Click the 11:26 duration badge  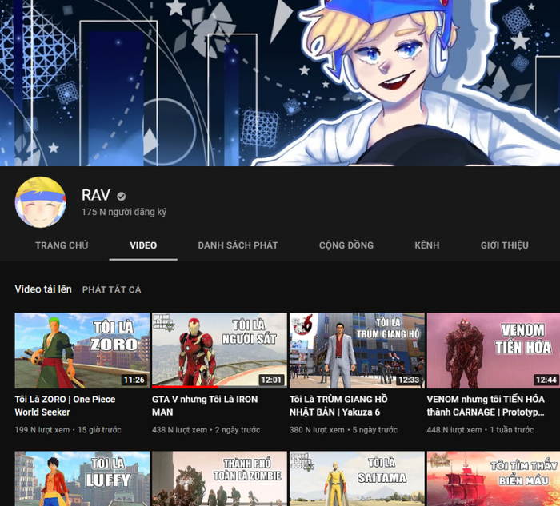click(134, 380)
